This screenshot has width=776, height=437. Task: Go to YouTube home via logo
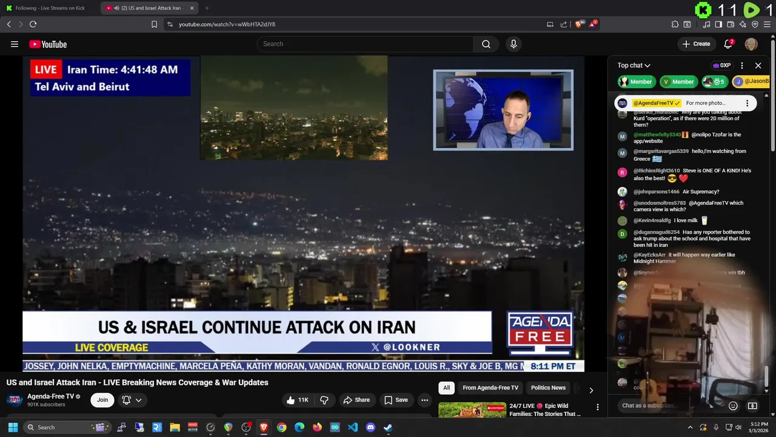48,44
